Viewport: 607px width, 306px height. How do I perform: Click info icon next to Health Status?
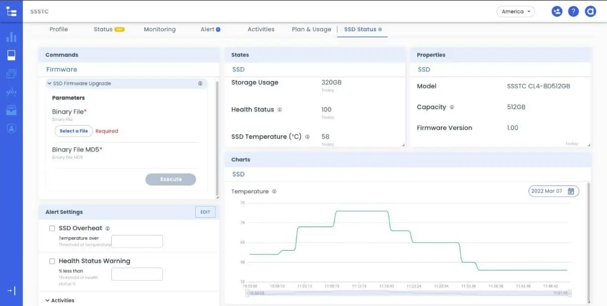coord(280,110)
